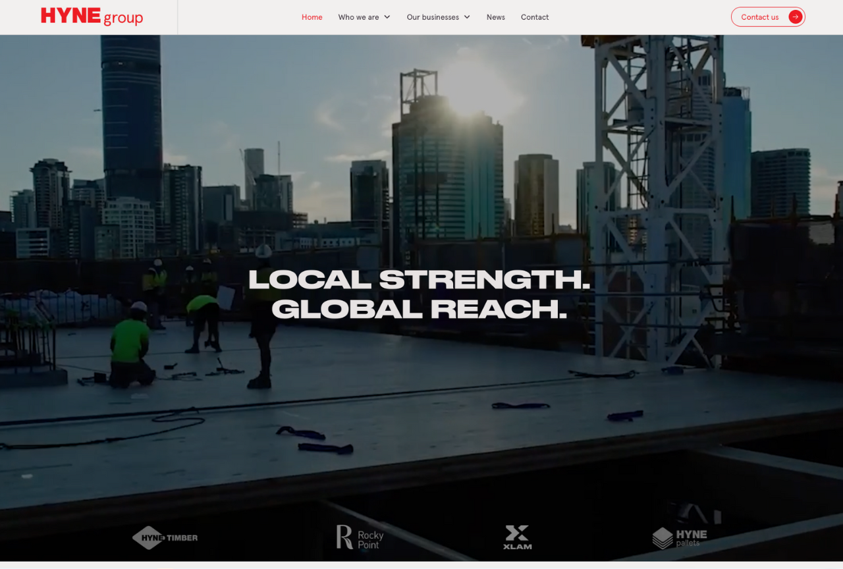Go to the Home page
Screen dimensions: 843x569
pos(312,17)
